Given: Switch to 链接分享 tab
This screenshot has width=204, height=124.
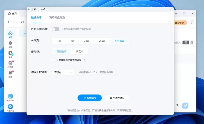Looking at the screenshot, I should tap(36, 18).
